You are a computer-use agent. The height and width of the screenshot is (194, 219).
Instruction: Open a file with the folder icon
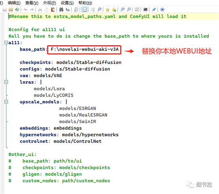click(11, 9)
